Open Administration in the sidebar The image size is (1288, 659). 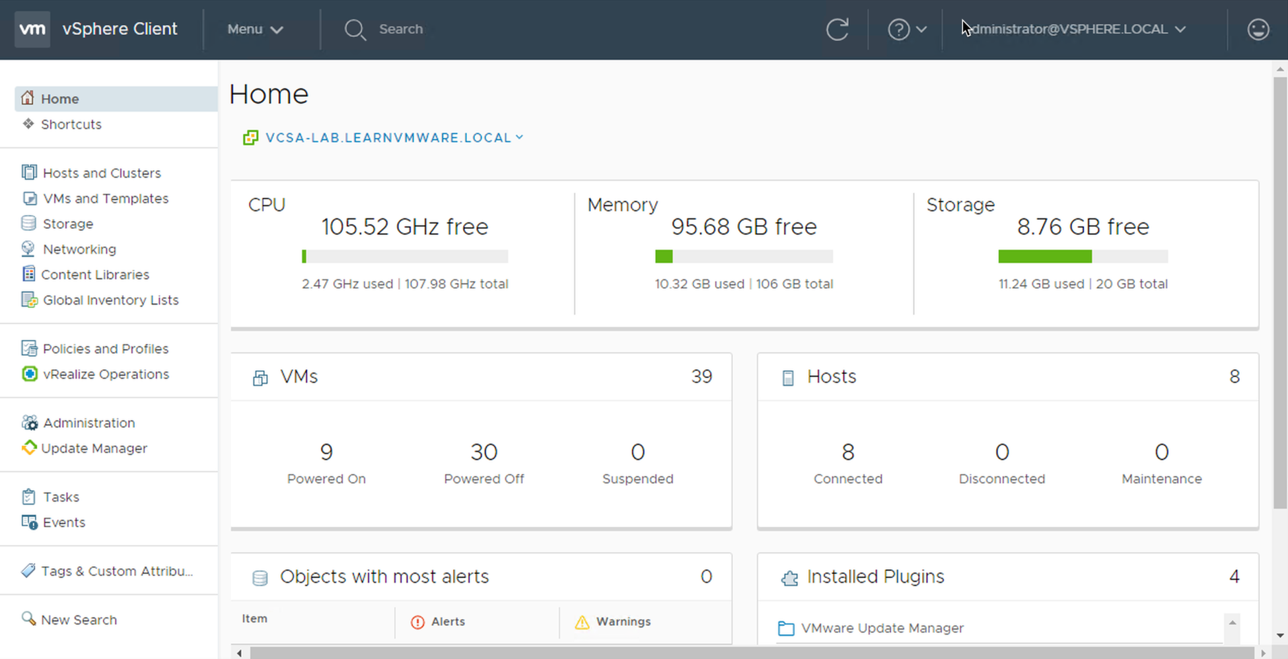tap(89, 423)
